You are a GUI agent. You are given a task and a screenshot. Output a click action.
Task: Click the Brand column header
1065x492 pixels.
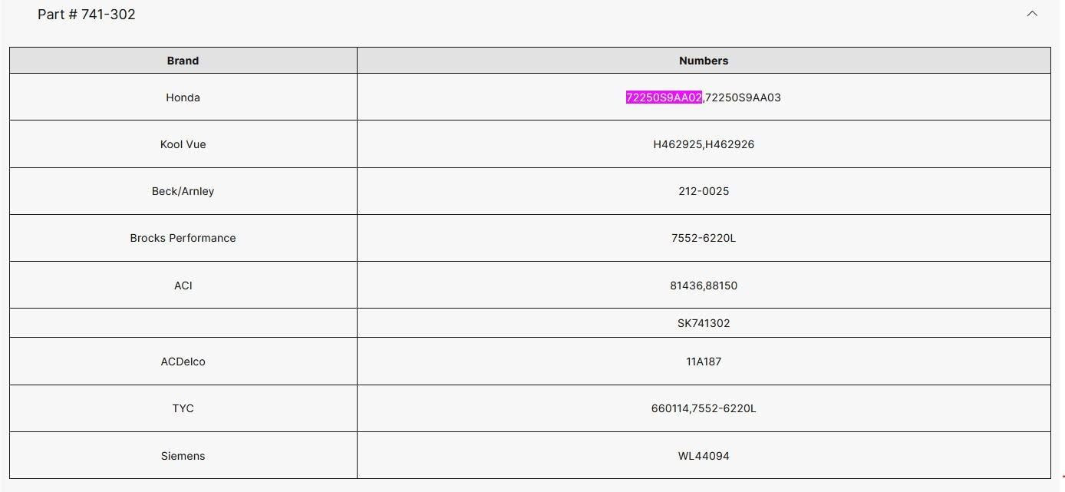(x=183, y=61)
